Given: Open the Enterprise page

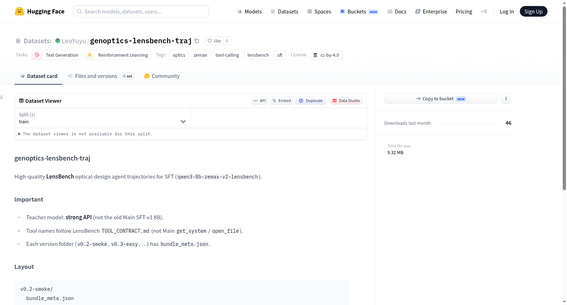Looking at the screenshot, I should click(x=431, y=11).
